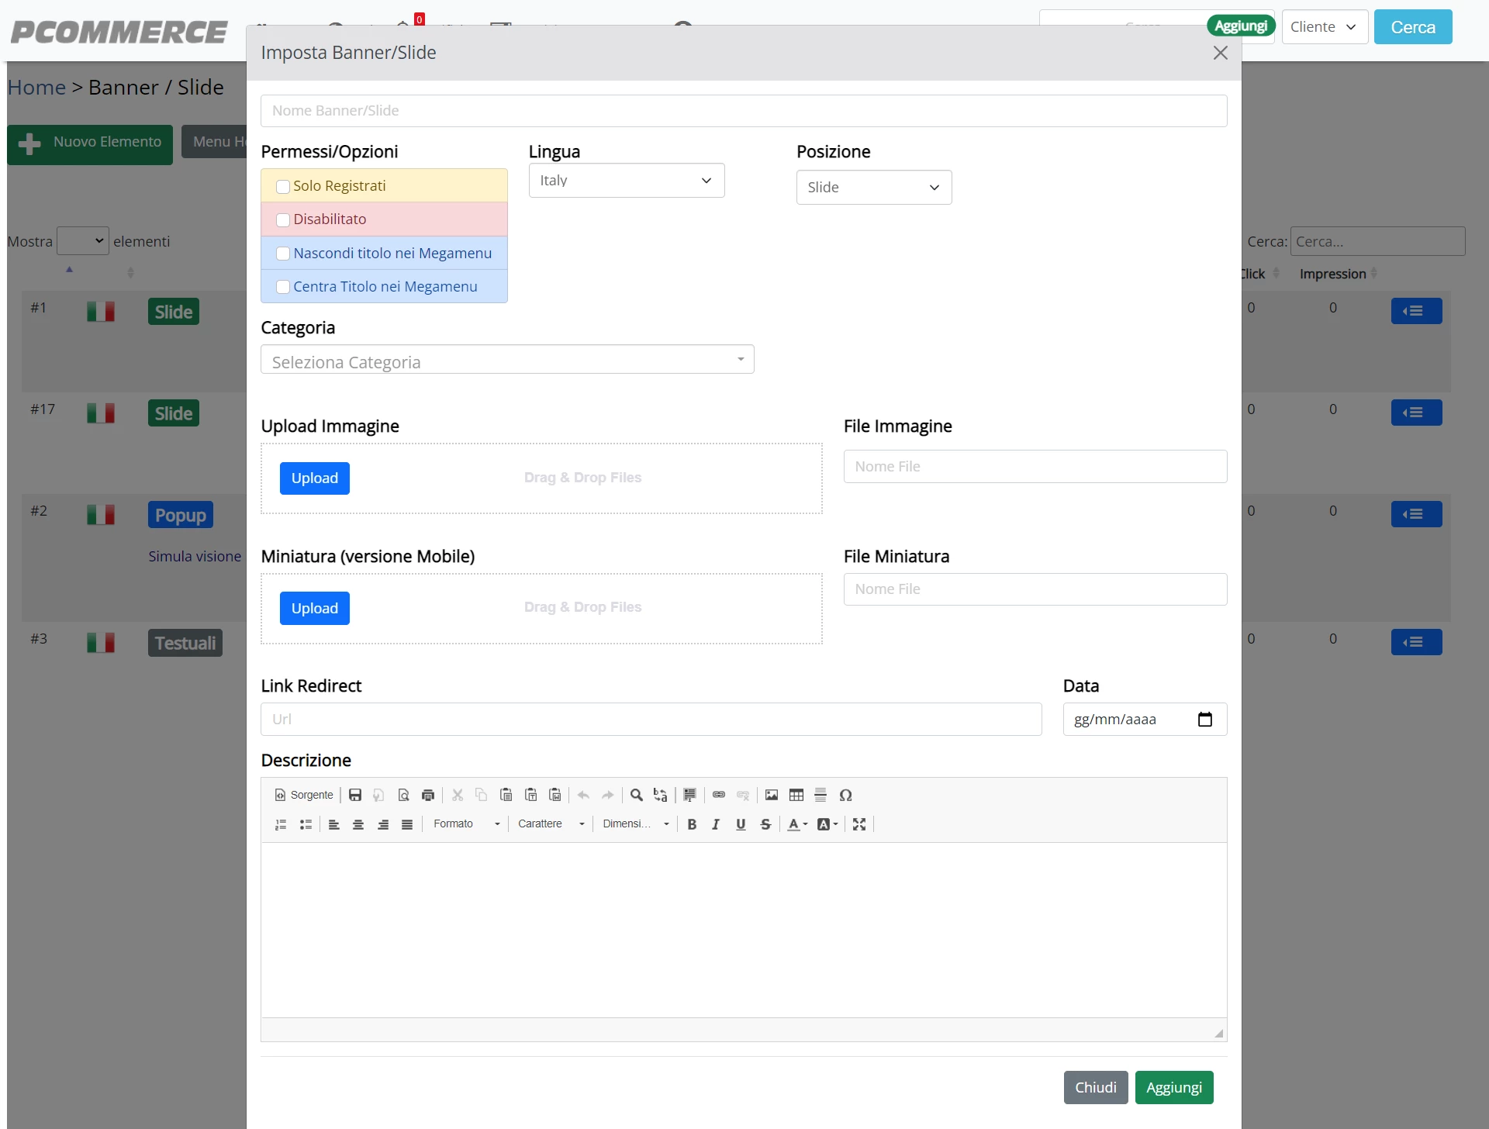Center-align text in the editor
Screen dimensions: 1489x1129
(358, 824)
